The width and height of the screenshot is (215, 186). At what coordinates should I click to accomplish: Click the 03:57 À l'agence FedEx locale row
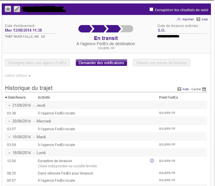click(106, 129)
